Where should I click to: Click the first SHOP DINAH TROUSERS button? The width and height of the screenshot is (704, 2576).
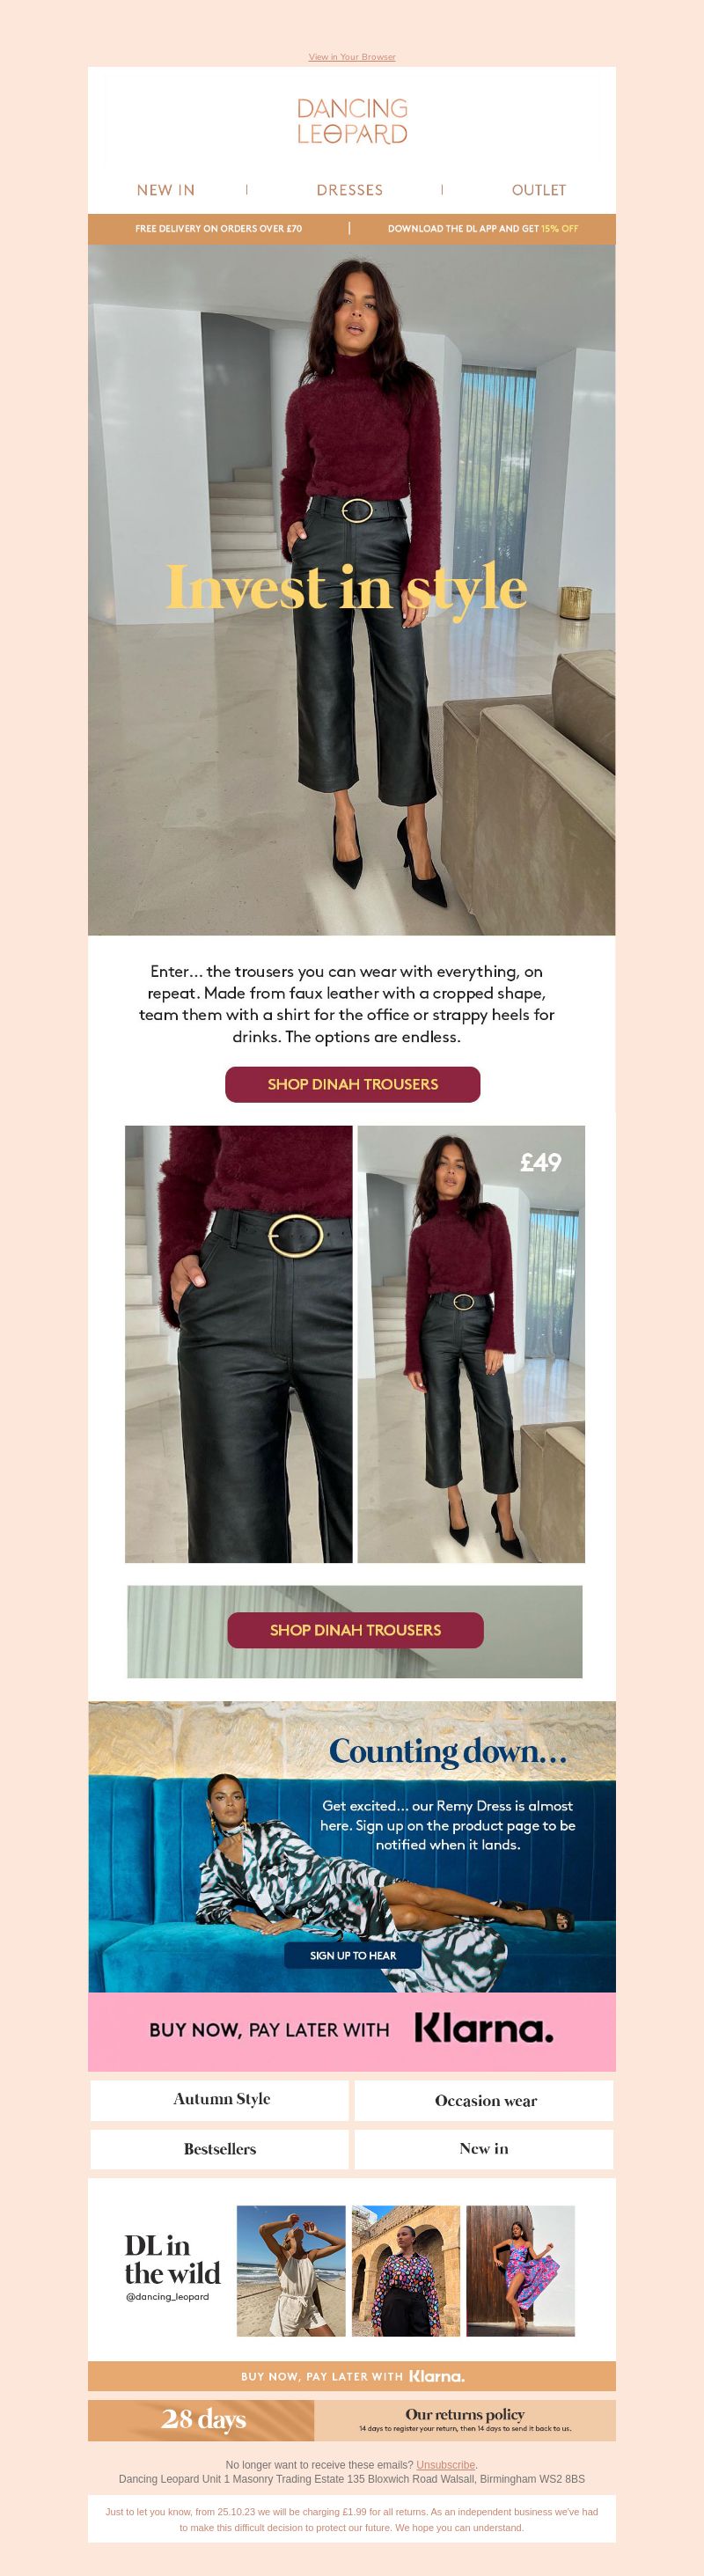353,1084
